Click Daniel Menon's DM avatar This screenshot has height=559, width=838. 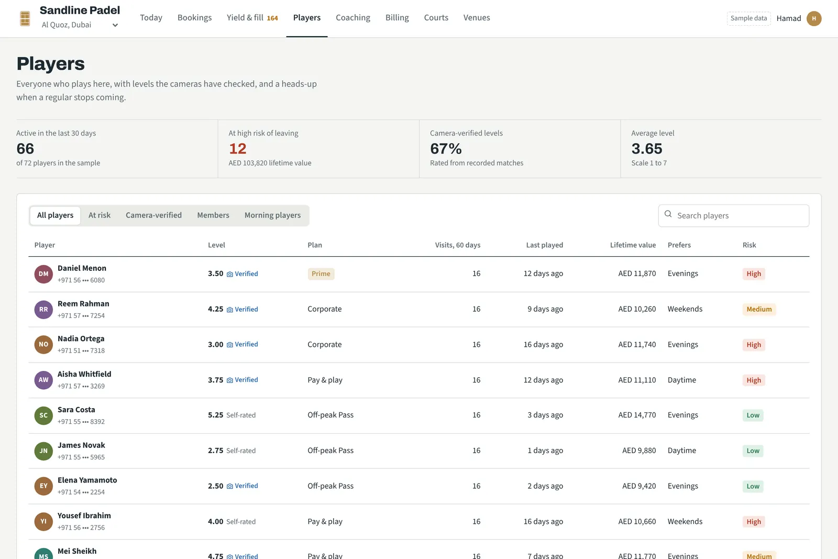pos(43,274)
